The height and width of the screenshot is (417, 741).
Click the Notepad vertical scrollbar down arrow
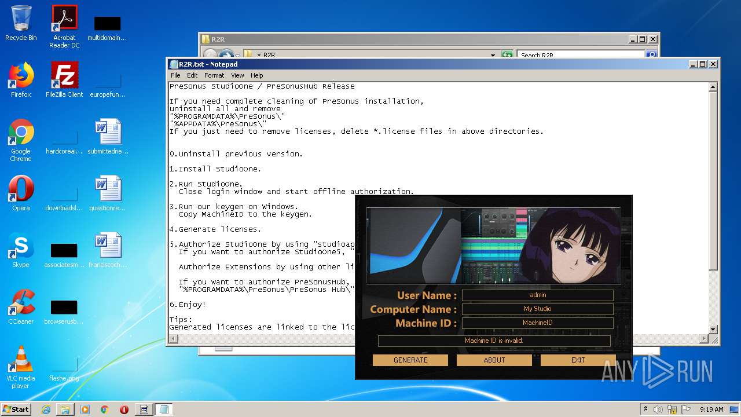[713, 329]
